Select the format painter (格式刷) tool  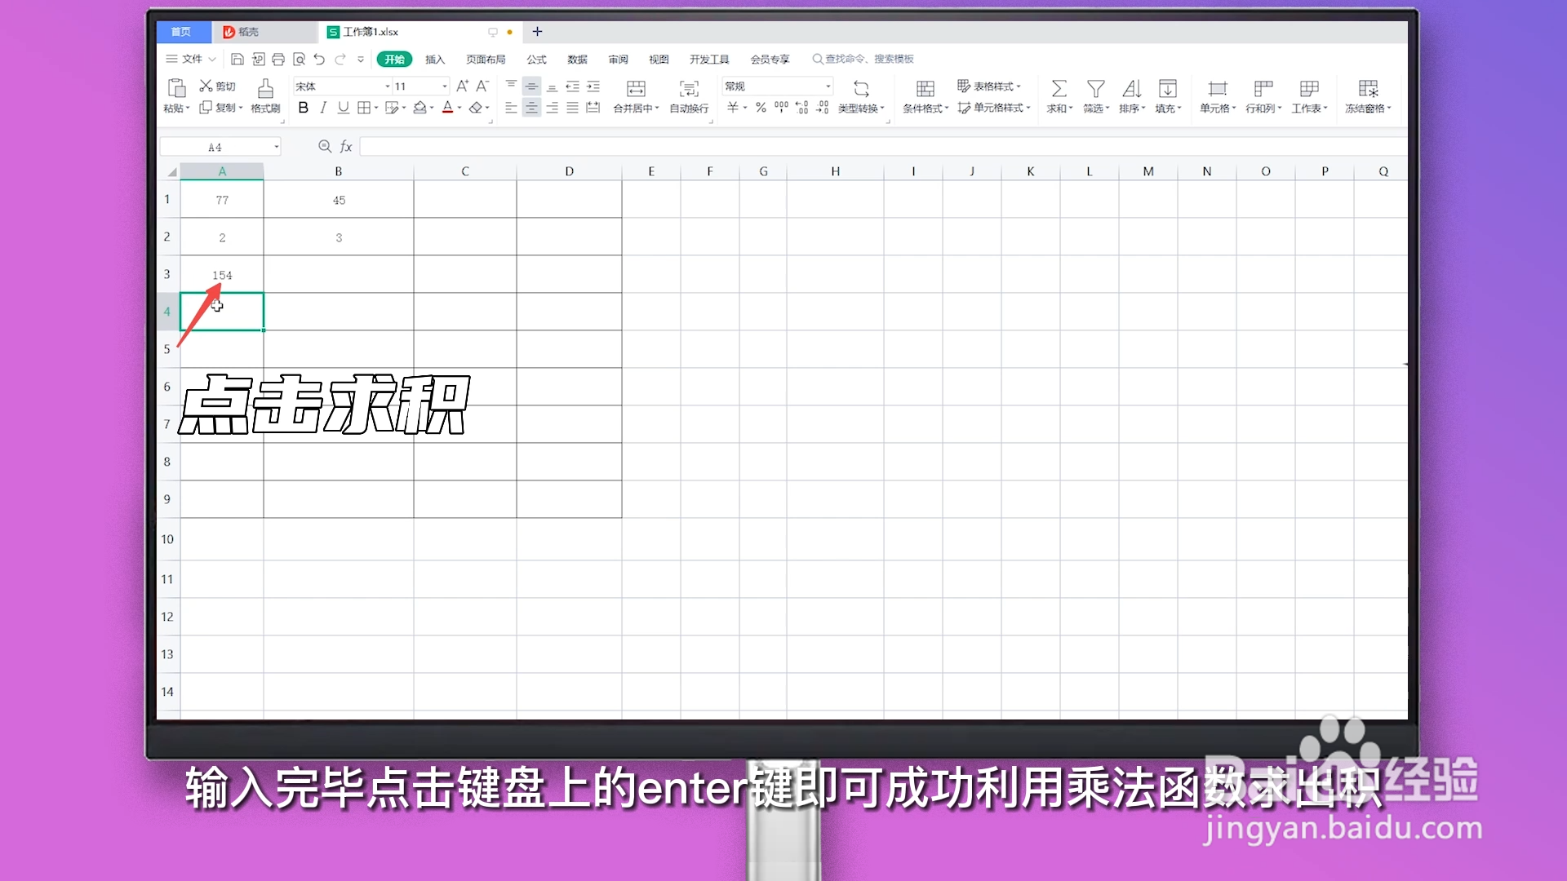point(264,96)
